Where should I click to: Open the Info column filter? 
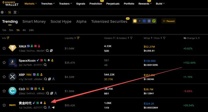8,38
